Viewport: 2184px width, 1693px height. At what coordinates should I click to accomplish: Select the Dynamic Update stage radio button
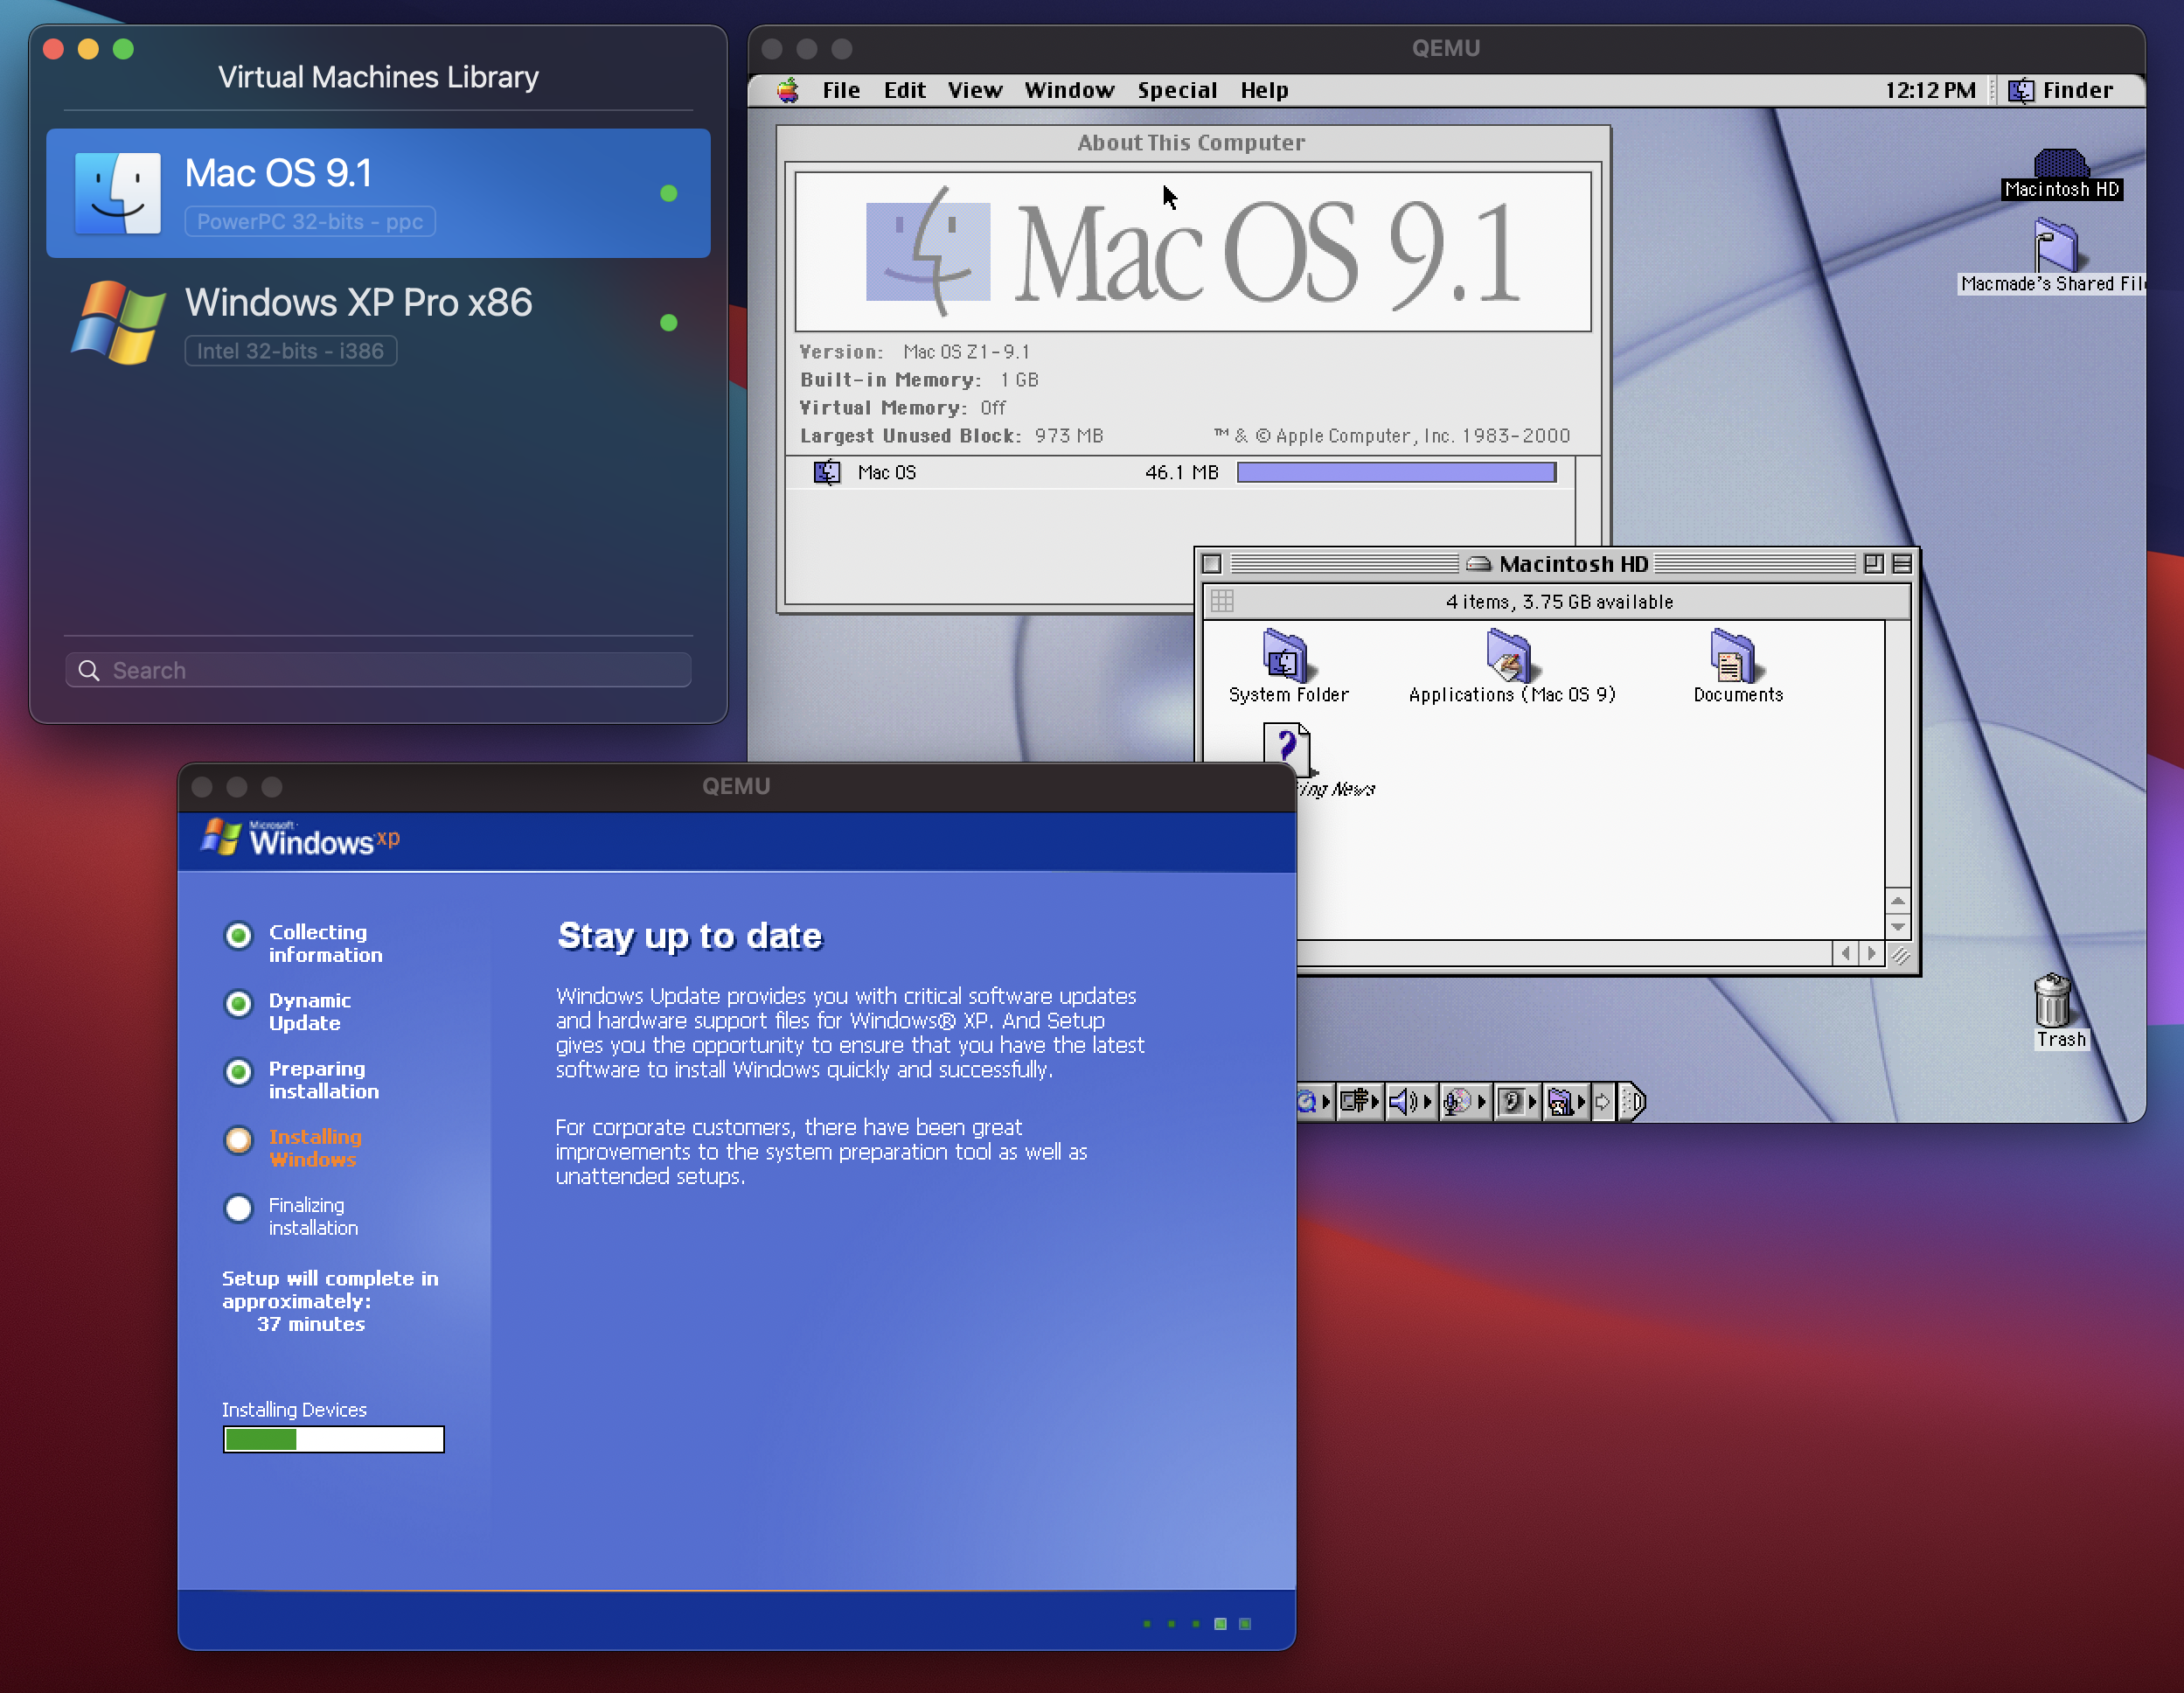(238, 1004)
